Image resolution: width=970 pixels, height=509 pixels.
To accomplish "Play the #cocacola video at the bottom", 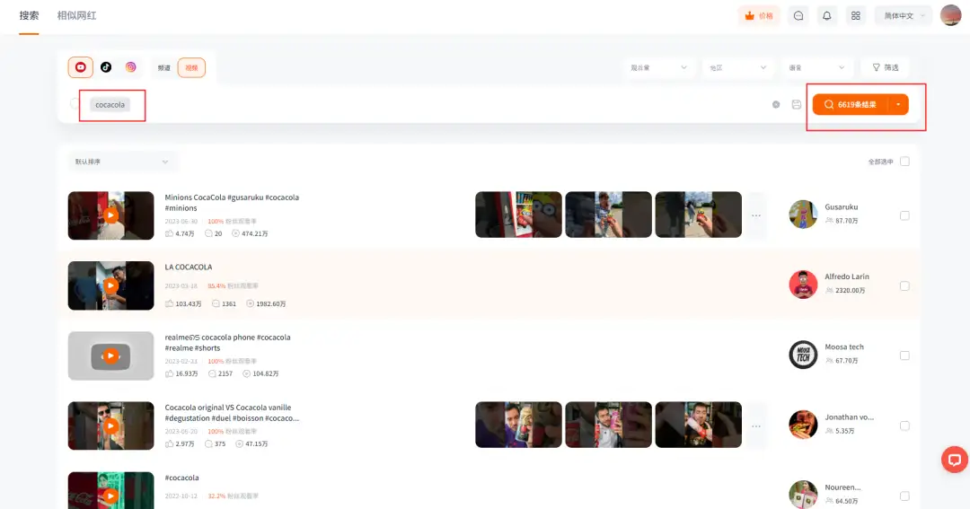I will pos(110,496).
